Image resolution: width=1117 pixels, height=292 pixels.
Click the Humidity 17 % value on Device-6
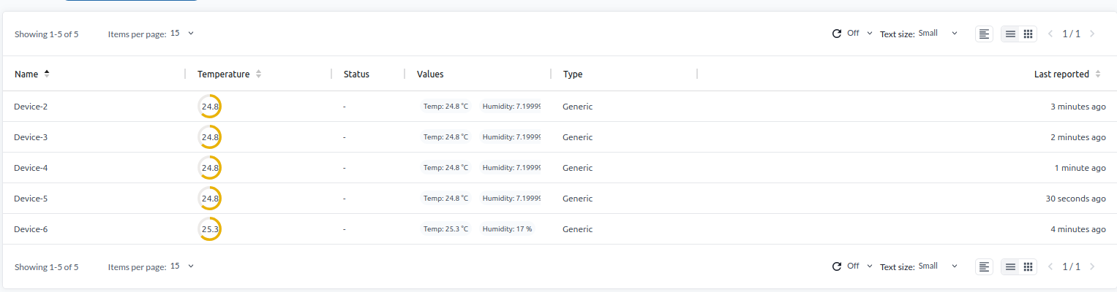point(507,229)
